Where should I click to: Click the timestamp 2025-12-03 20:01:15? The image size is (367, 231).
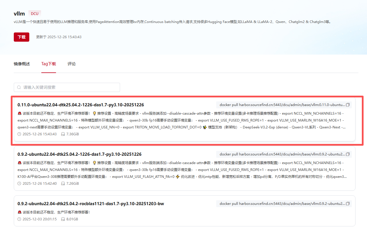point(40,219)
